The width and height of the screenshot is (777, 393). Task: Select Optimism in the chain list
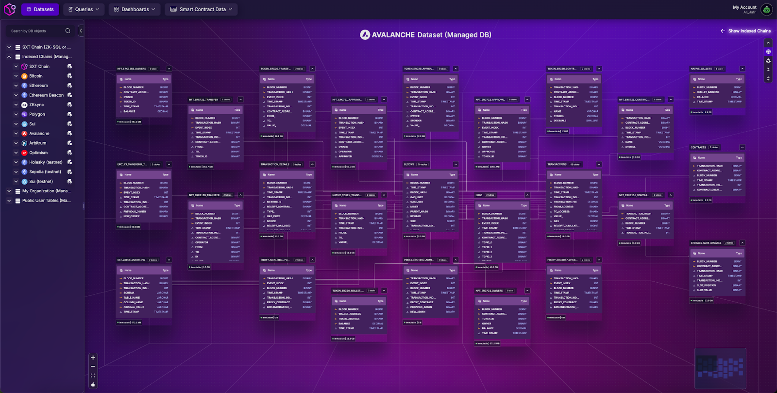[38, 153]
